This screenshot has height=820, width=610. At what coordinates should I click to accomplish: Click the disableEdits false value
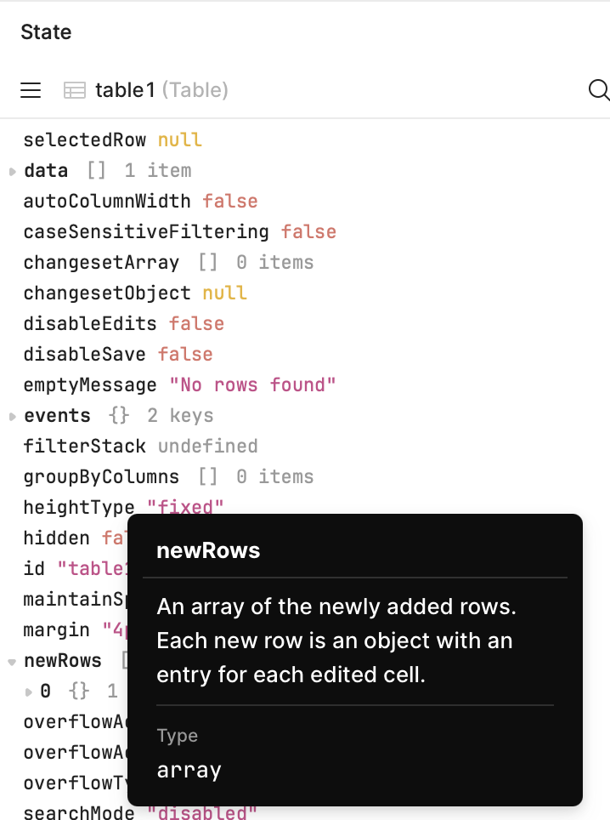click(195, 323)
